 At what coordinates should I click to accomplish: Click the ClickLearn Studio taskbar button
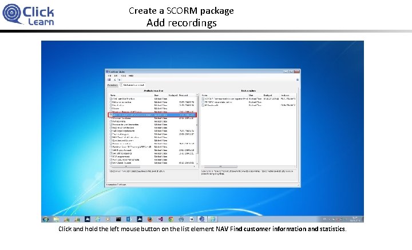click(x=202, y=219)
